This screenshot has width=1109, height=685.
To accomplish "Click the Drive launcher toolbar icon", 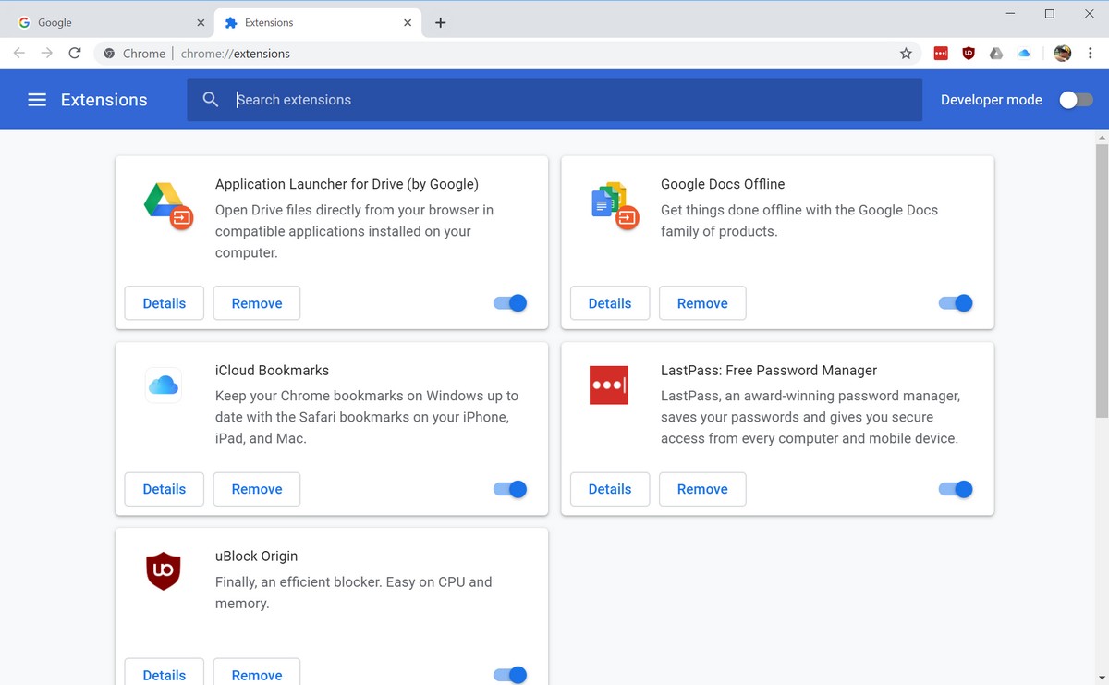I will [x=996, y=54].
